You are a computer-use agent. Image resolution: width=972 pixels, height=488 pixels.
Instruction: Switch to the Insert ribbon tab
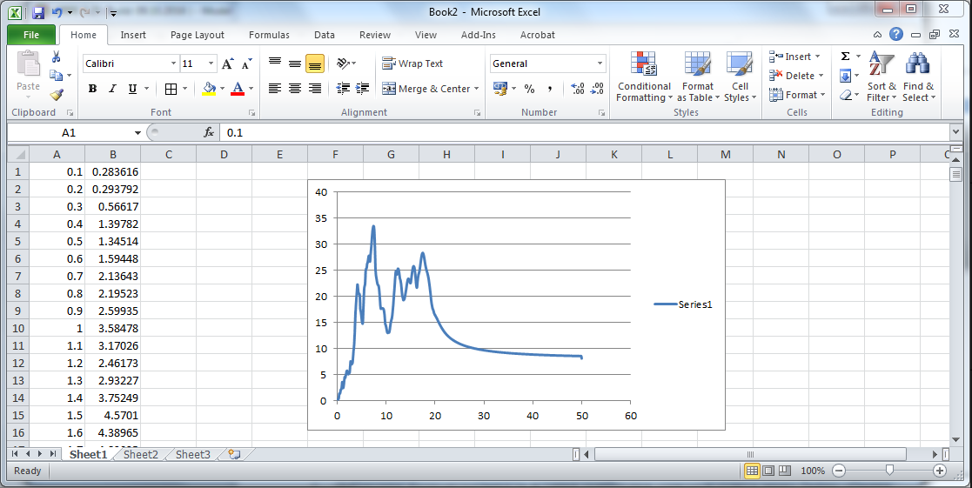click(133, 35)
